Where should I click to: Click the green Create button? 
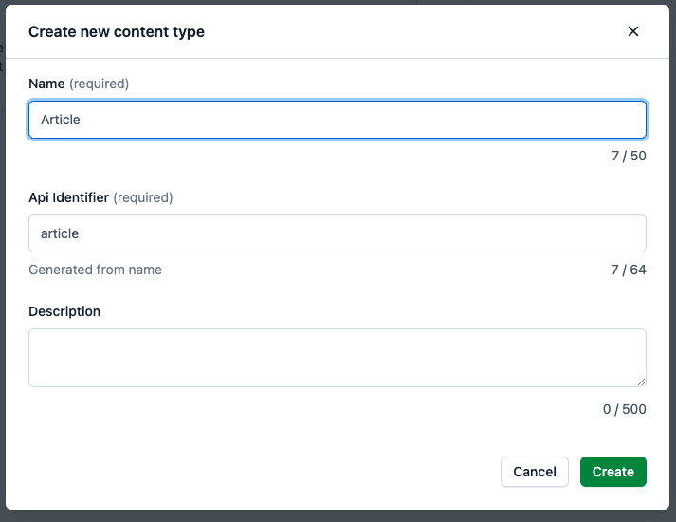coord(612,472)
